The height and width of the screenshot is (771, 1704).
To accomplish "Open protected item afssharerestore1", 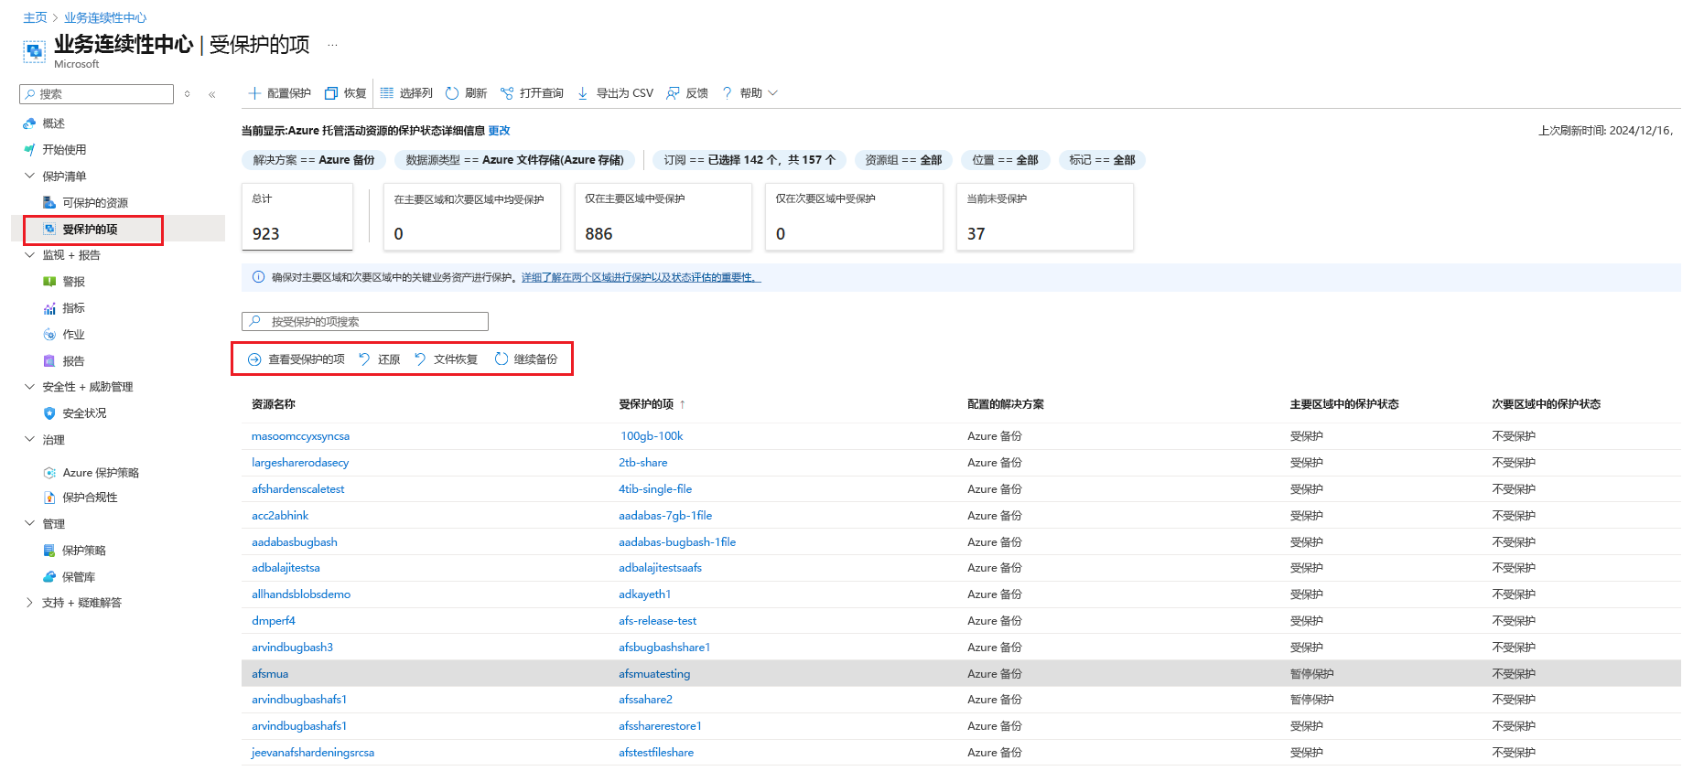I will click(660, 726).
